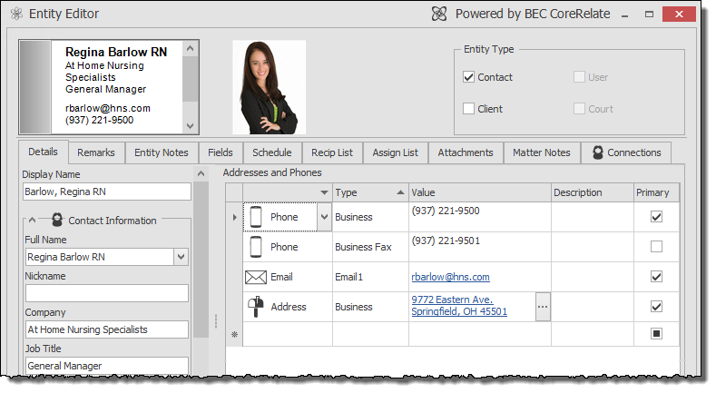Uncheck the Contact entity type checkbox

point(468,77)
